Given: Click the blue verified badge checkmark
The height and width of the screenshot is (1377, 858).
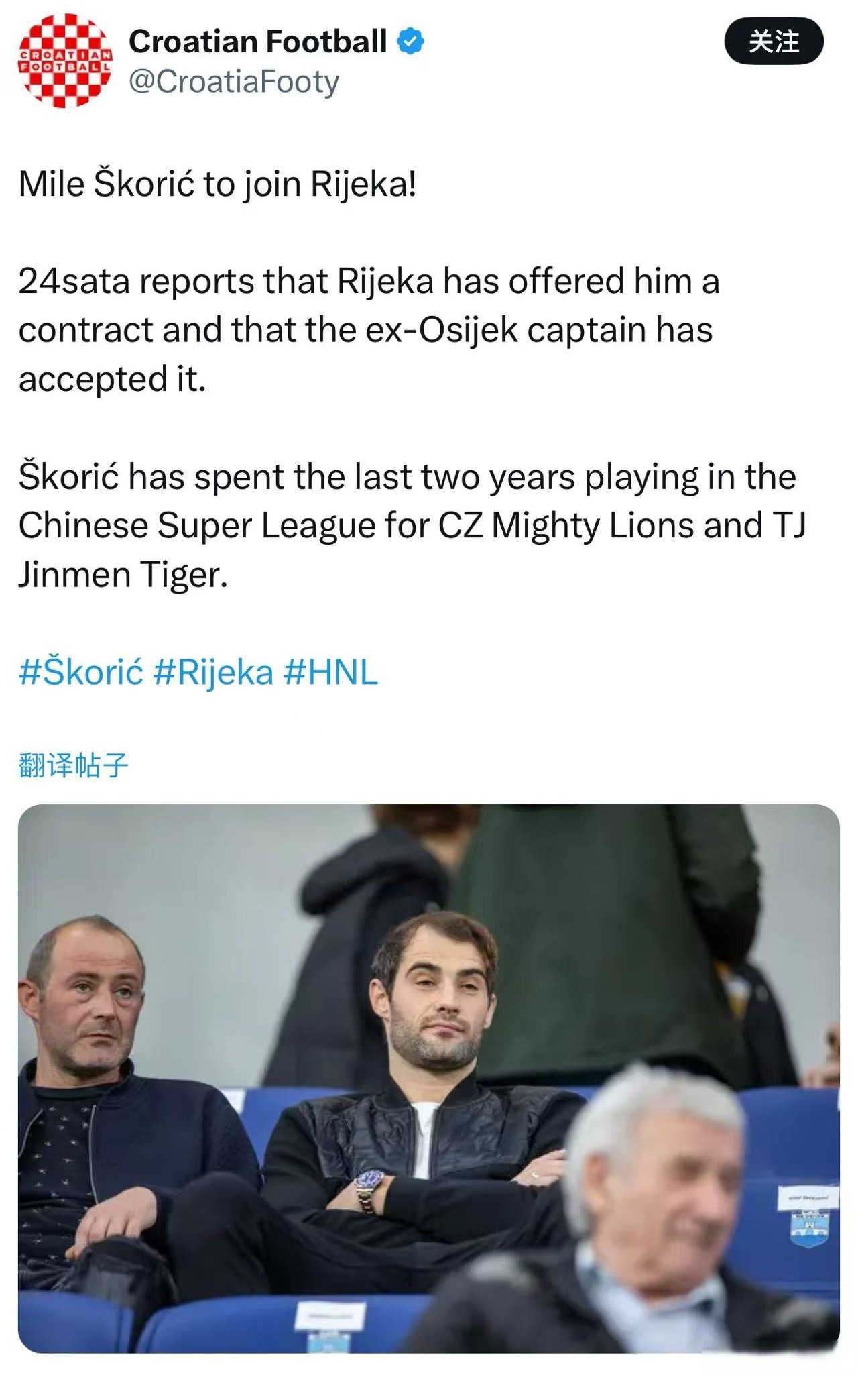Looking at the screenshot, I should [x=410, y=42].
